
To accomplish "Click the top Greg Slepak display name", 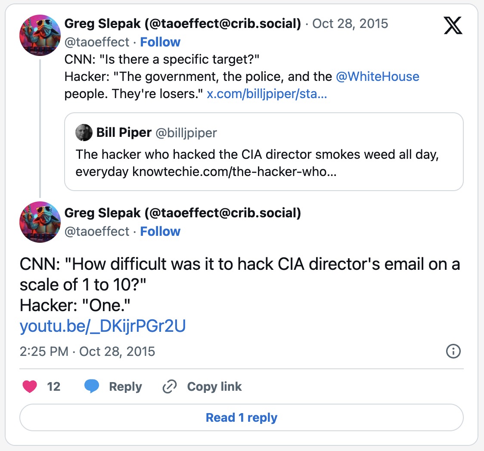I will (x=183, y=24).
